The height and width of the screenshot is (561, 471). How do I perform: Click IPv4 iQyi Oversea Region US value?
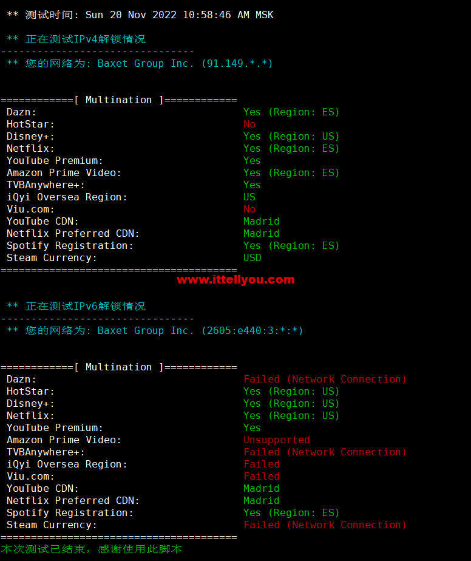point(249,197)
